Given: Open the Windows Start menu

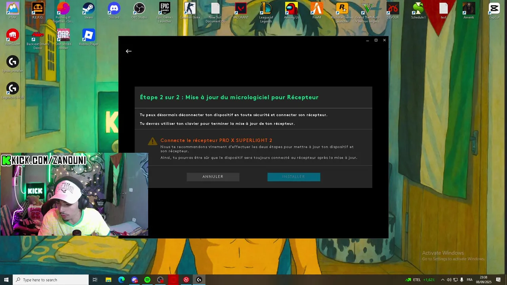Looking at the screenshot, I should pyautogui.click(x=6, y=280).
